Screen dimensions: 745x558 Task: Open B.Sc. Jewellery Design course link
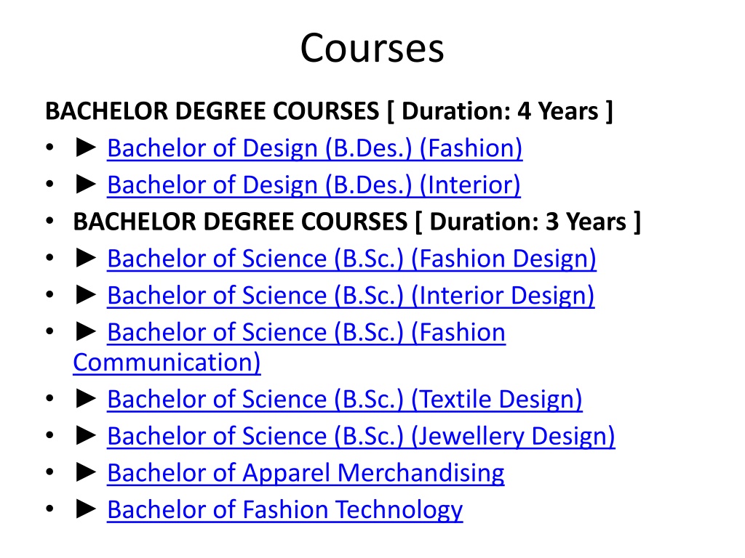[x=361, y=437]
